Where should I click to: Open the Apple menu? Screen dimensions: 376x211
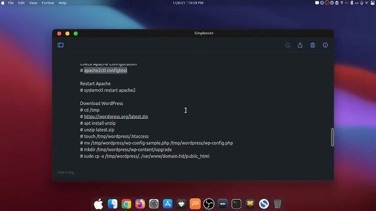click(3, 3)
